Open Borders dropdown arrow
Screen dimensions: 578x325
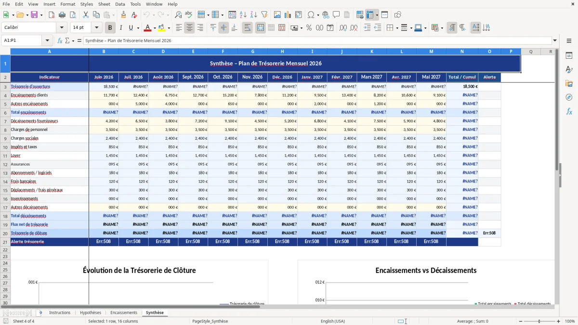click(396, 28)
